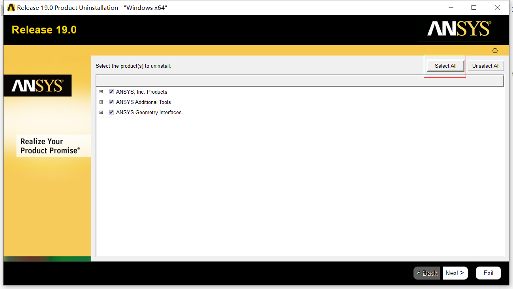The image size is (513, 289).
Task: Maximize the uninstallation window
Action: point(474,7)
